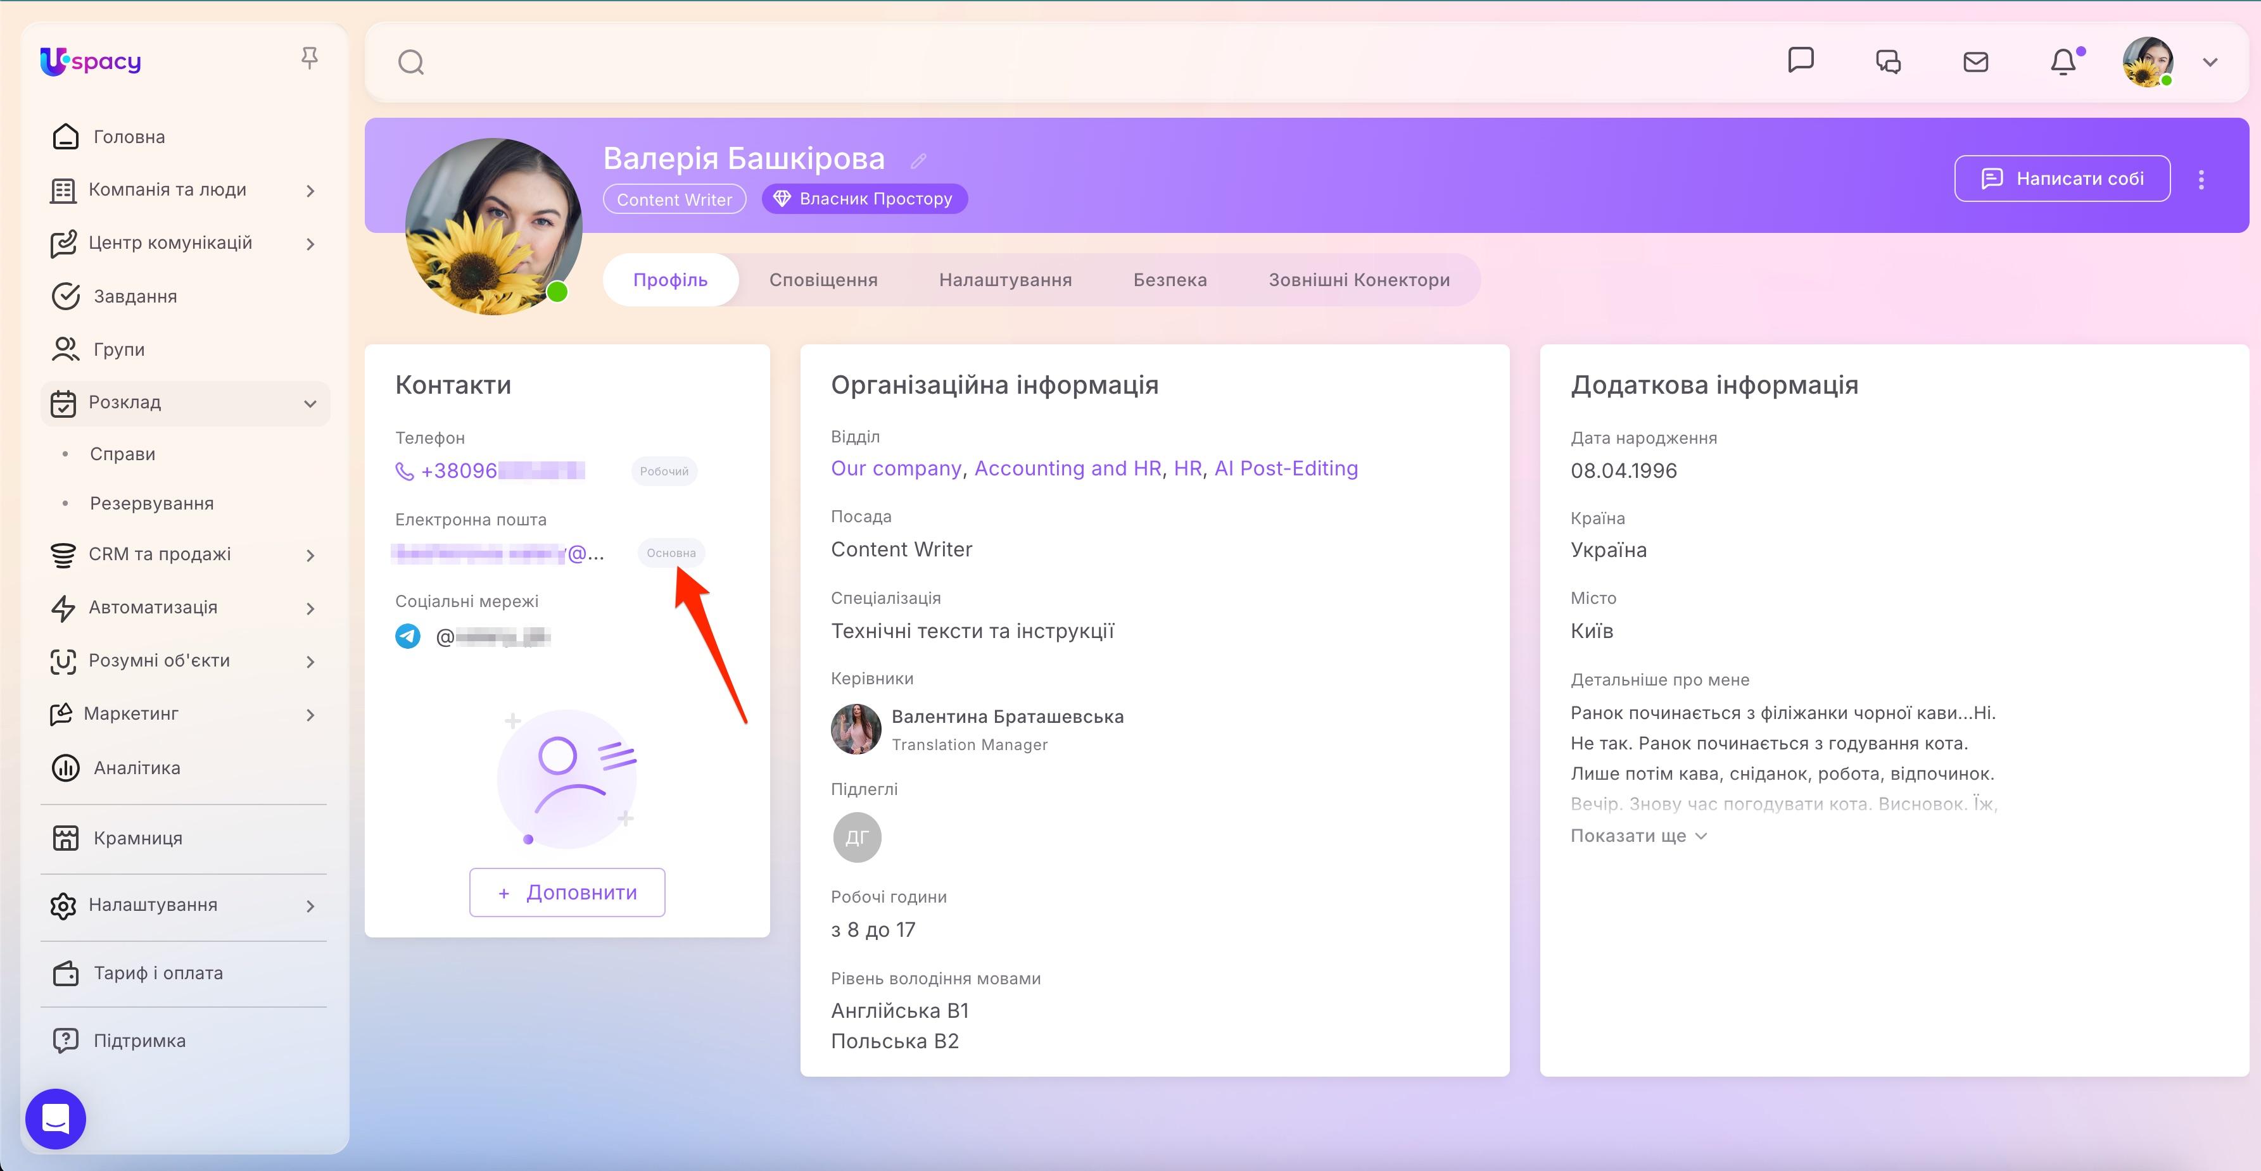Click the Центр комунікацій icon
Viewport: 2261px width, 1171px height.
pos(63,244)
